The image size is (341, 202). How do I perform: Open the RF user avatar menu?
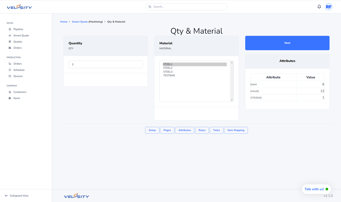click(329, 7)
